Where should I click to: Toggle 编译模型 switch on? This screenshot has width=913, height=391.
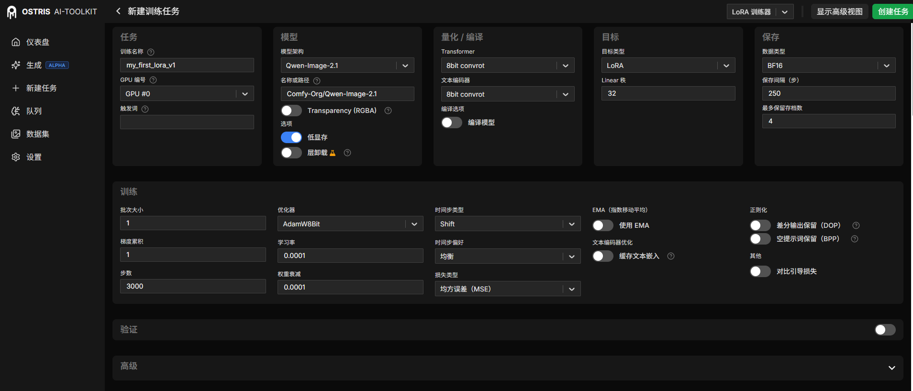[451, 123]
